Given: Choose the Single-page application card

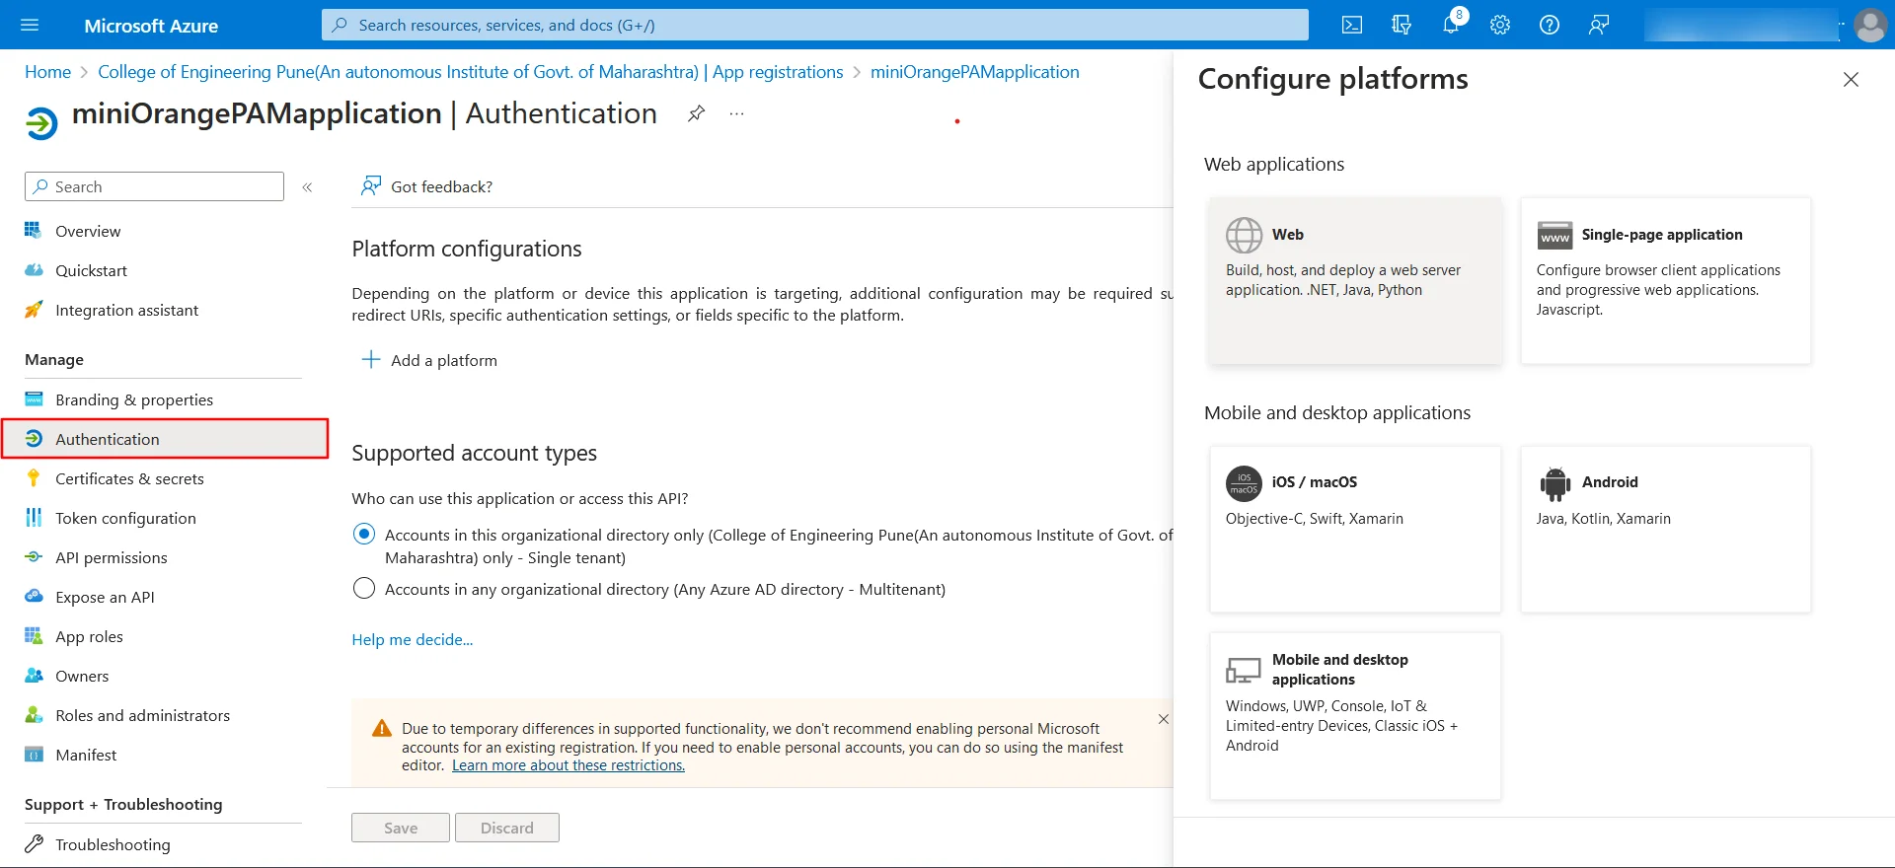Looking at the screenshot, I should click(x=1666, y=281).
